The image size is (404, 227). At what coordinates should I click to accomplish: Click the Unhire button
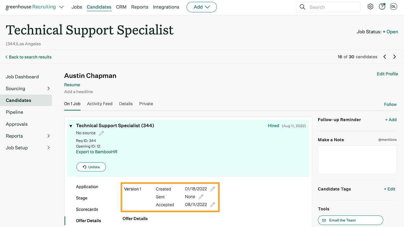point(91,167)
